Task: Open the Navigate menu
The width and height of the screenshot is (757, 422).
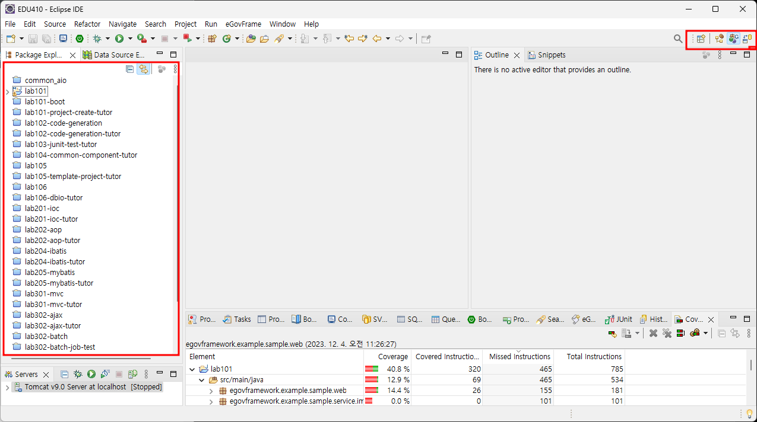Action: pos(122,24)
